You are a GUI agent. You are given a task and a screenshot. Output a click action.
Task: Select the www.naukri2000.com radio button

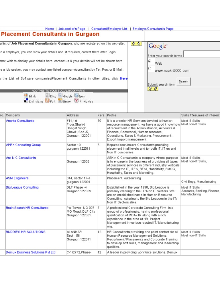pyautogui.click(x=150, y=68)
